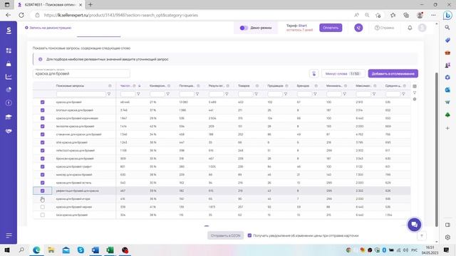The width and height of the screenshot is (456, 256).
Task: Toggle price change notifications checkbox
Action: tap(249, 235)
